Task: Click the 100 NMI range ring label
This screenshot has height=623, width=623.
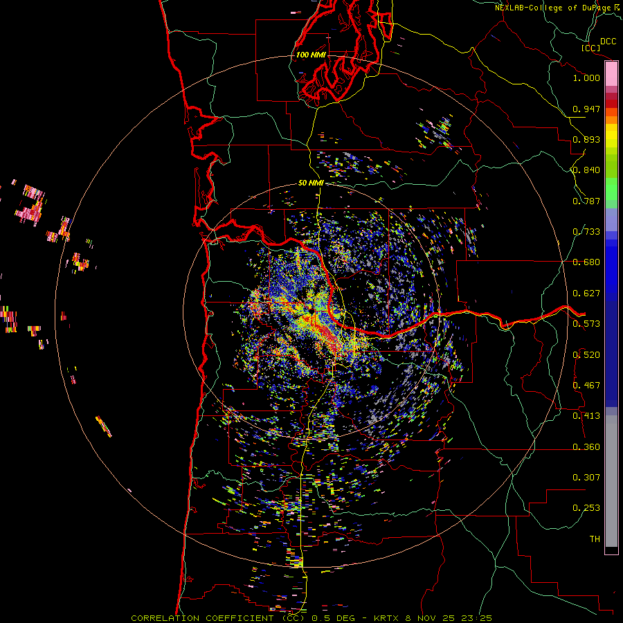Action: (311, 55)
